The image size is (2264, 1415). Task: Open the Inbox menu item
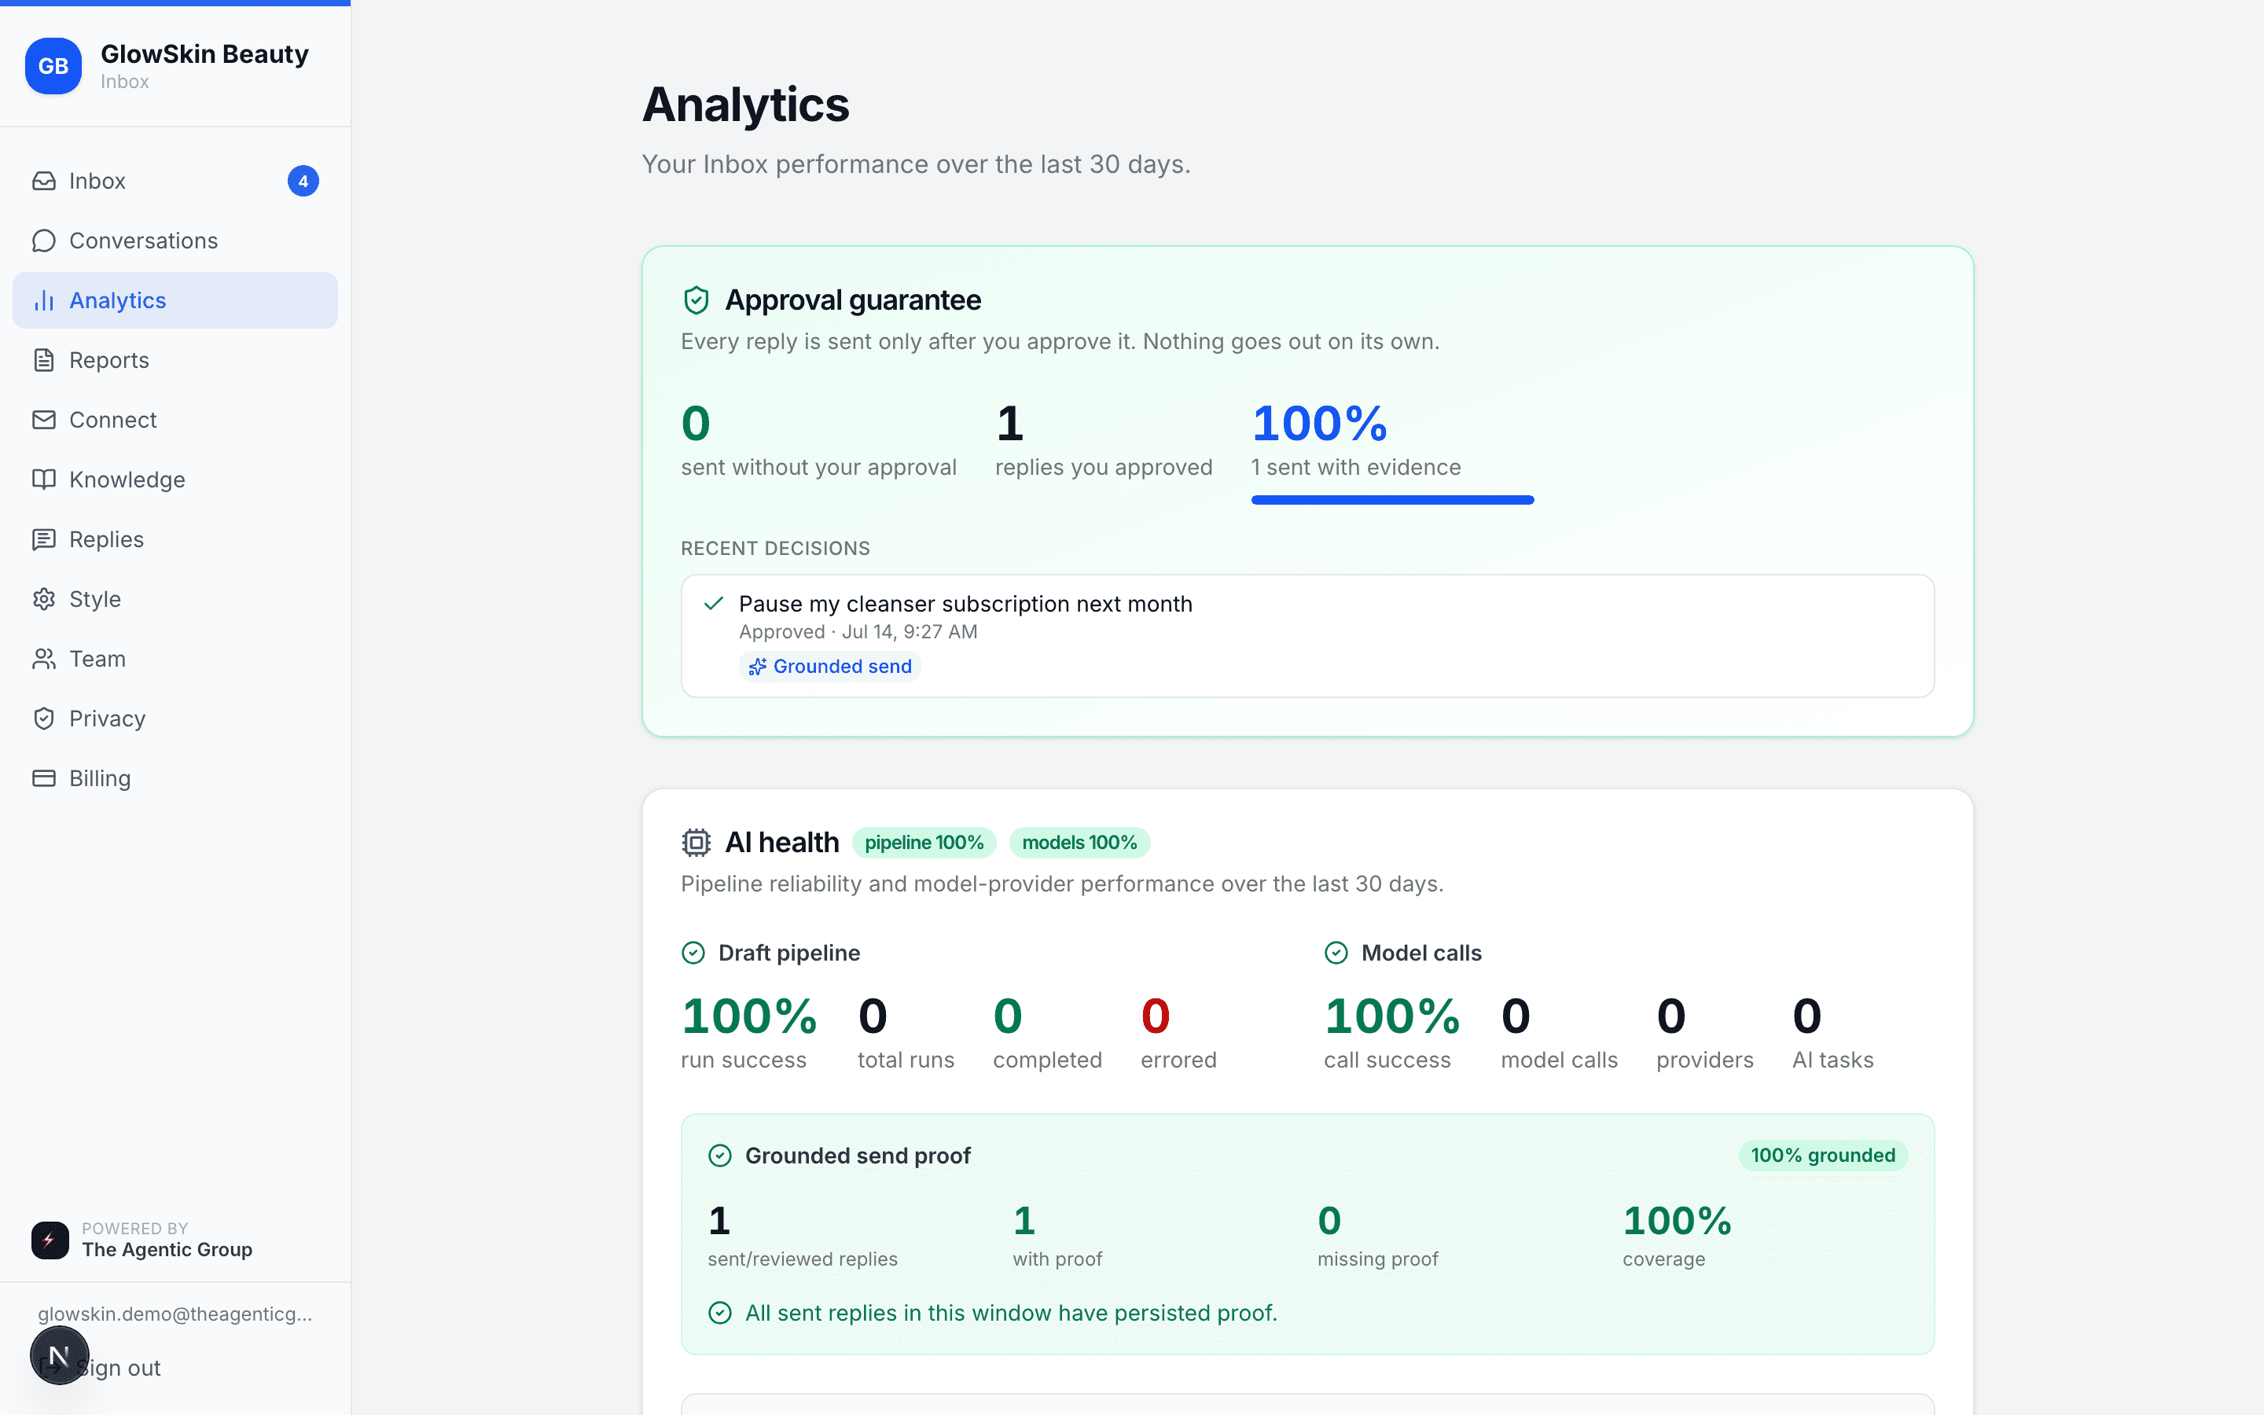[x=175, y=181]
